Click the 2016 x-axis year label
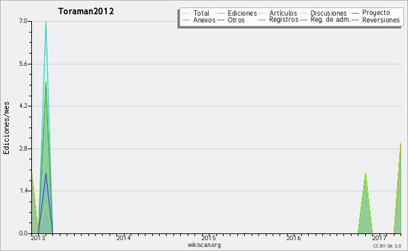The height and width of the screenshot is (251, 408). (294, 237)
